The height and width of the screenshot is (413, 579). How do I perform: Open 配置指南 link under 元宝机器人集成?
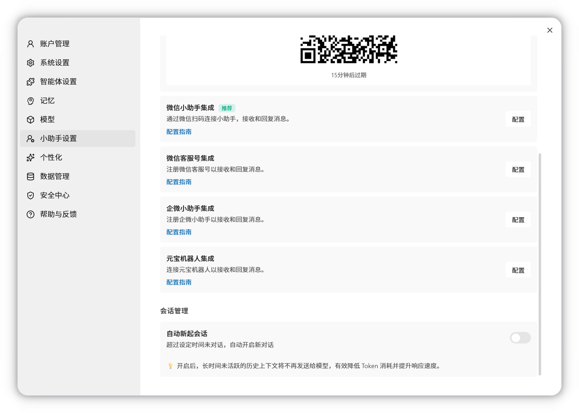click(x=179, y=282)
